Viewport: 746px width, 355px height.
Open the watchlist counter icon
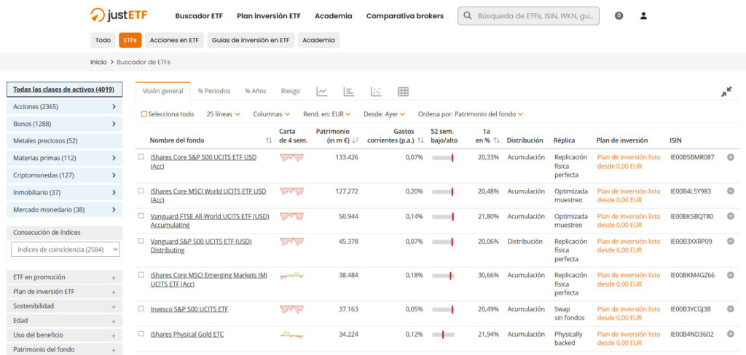[x=619, y=16]
